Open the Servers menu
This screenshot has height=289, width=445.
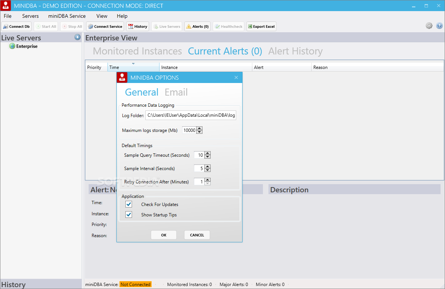30,16
